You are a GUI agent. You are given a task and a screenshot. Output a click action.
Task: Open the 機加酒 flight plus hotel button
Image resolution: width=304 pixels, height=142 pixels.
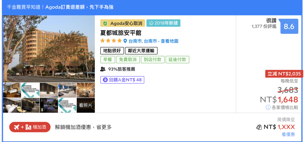coord(30,127)
